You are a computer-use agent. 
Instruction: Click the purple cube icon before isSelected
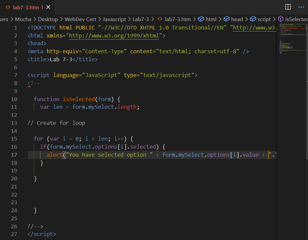click(x=281, y=19)
